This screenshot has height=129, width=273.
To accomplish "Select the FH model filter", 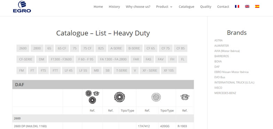I will click(172, 59).
